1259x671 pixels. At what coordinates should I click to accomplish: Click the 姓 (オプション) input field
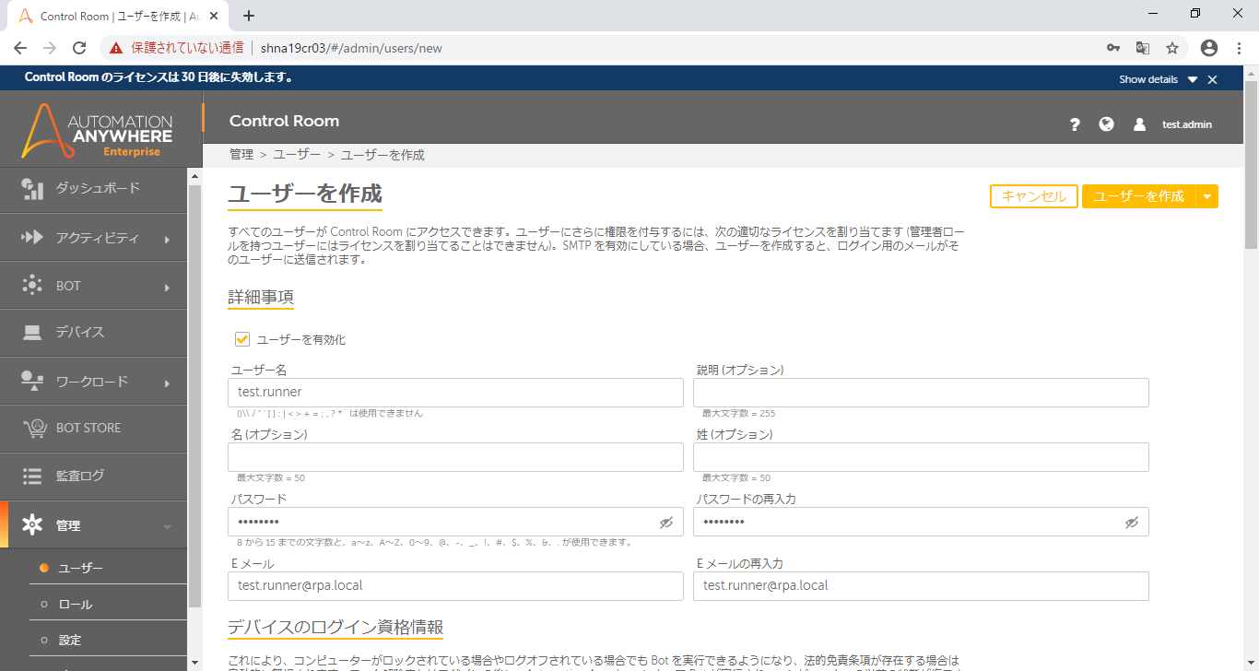coord(921,457)
